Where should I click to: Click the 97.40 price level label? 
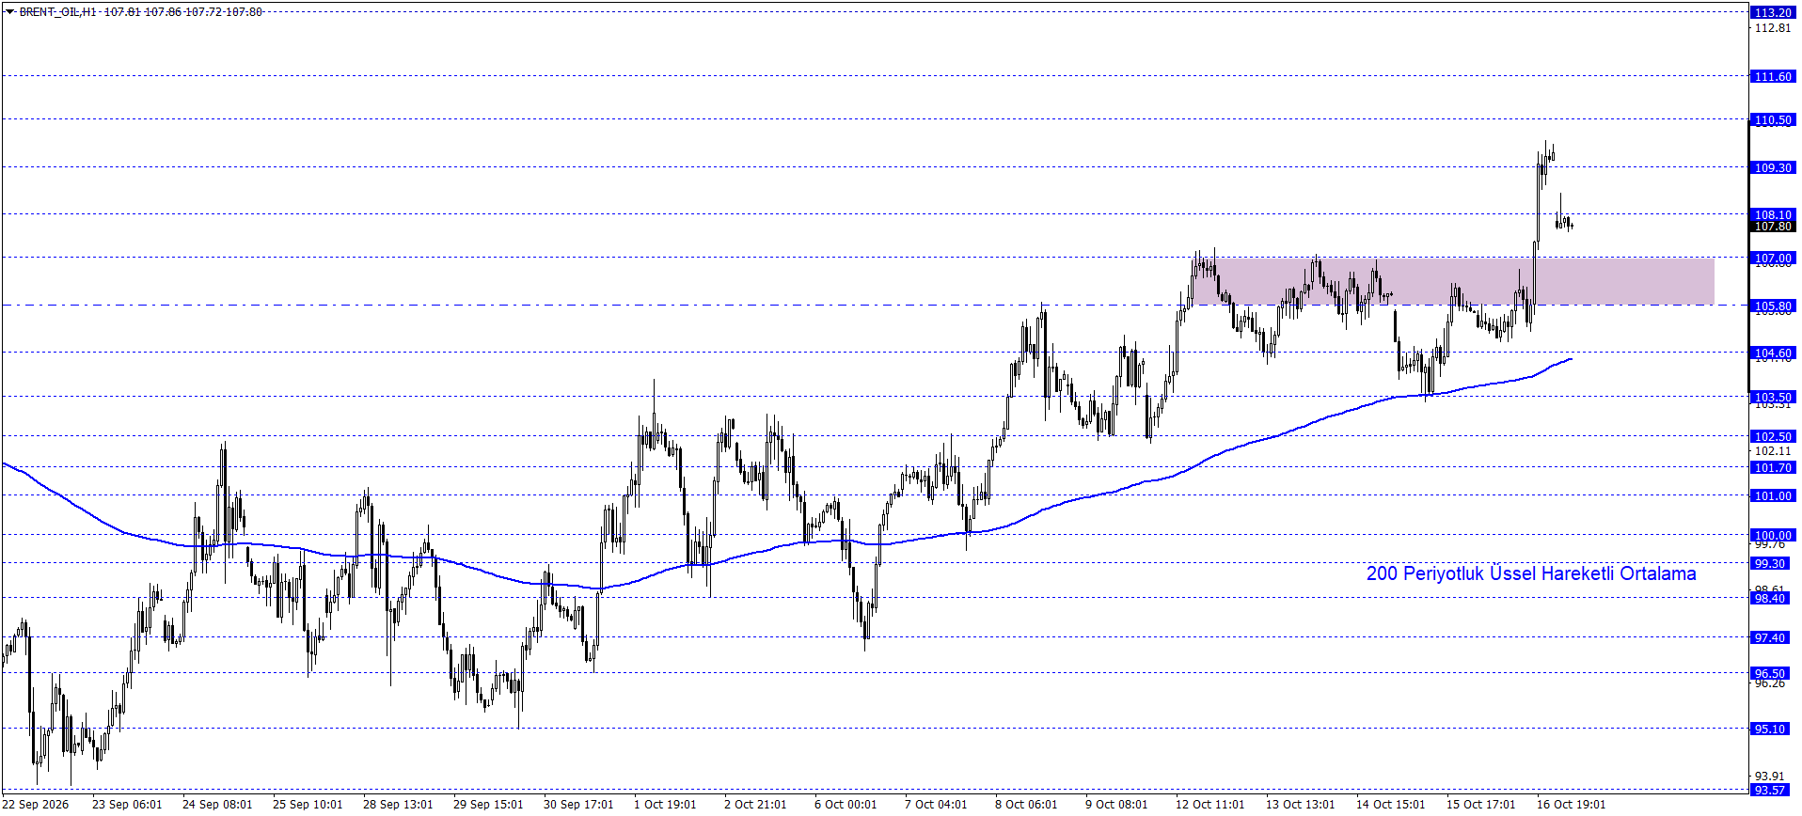(x=1770, y=637)
